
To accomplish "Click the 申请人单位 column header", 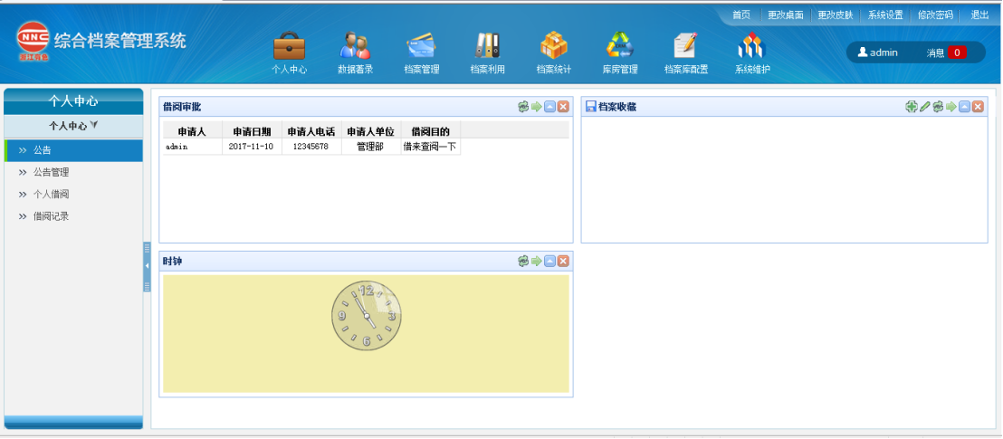I will click(x=371, y=131).
